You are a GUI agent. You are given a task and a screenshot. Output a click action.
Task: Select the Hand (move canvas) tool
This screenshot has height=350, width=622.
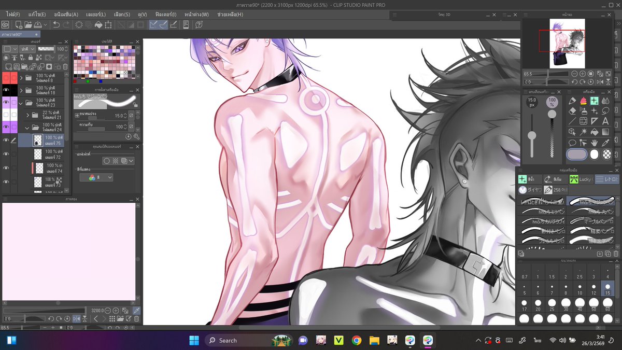coord(594,142)
